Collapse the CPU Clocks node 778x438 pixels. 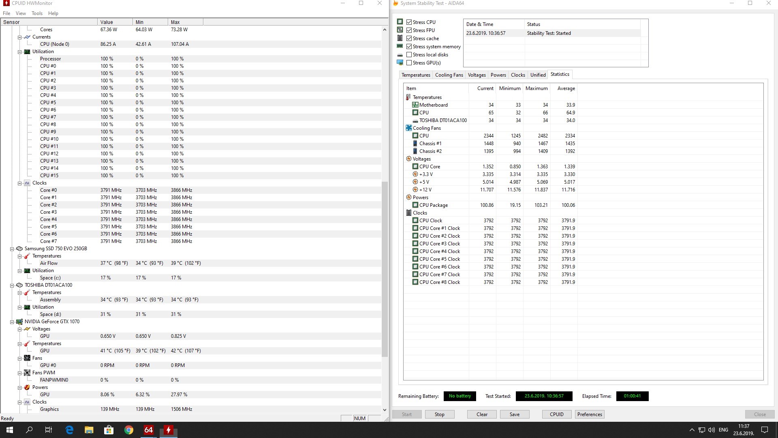tap(19, 183)
